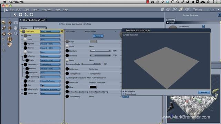Open the Apple menu
Viewport: 221px width, 124px height.
(4, 2)
